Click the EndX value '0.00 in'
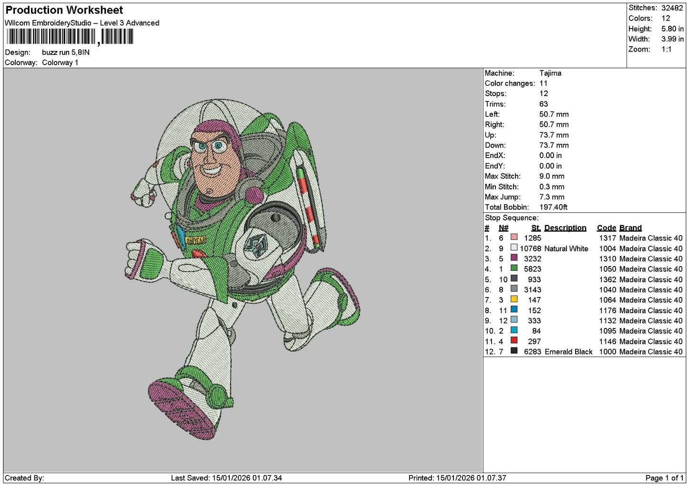The height and width of the screenshot is (486, 689). click(x=551, y=156)
